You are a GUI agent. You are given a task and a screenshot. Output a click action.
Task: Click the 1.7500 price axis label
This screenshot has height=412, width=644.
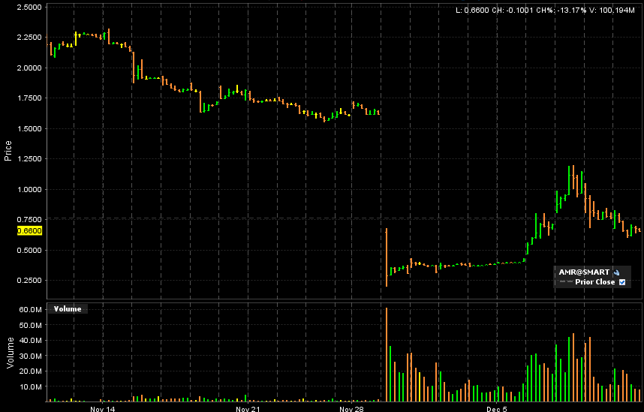pos(29,98)
